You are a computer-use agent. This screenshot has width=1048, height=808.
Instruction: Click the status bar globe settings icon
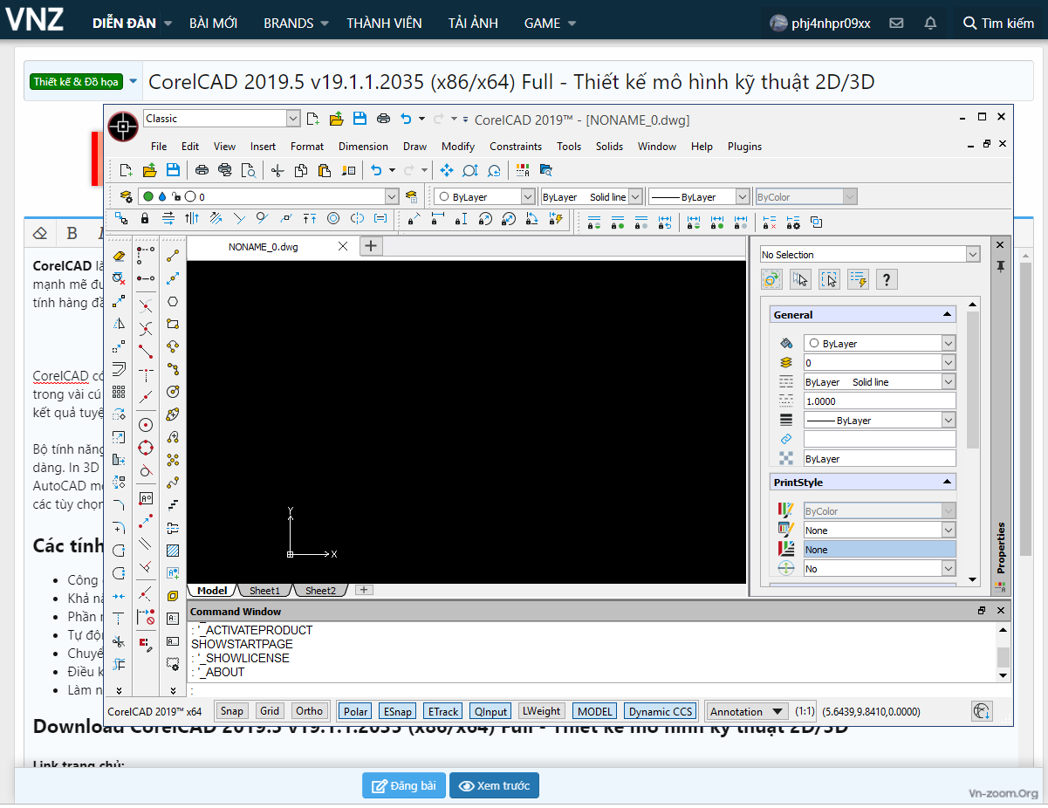click(982, 711)
